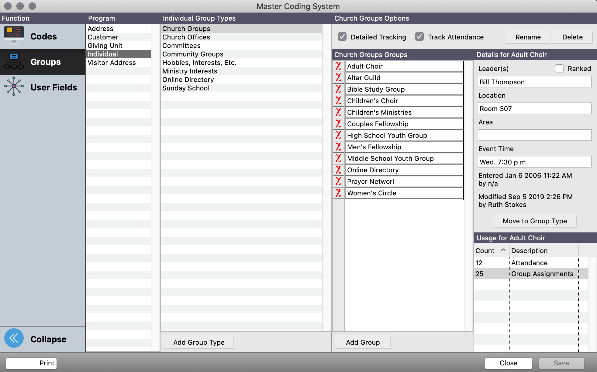Image resolution: width=597 pixels, height=372 pixels.
Task: Click the Rename button
Action: 528,37
